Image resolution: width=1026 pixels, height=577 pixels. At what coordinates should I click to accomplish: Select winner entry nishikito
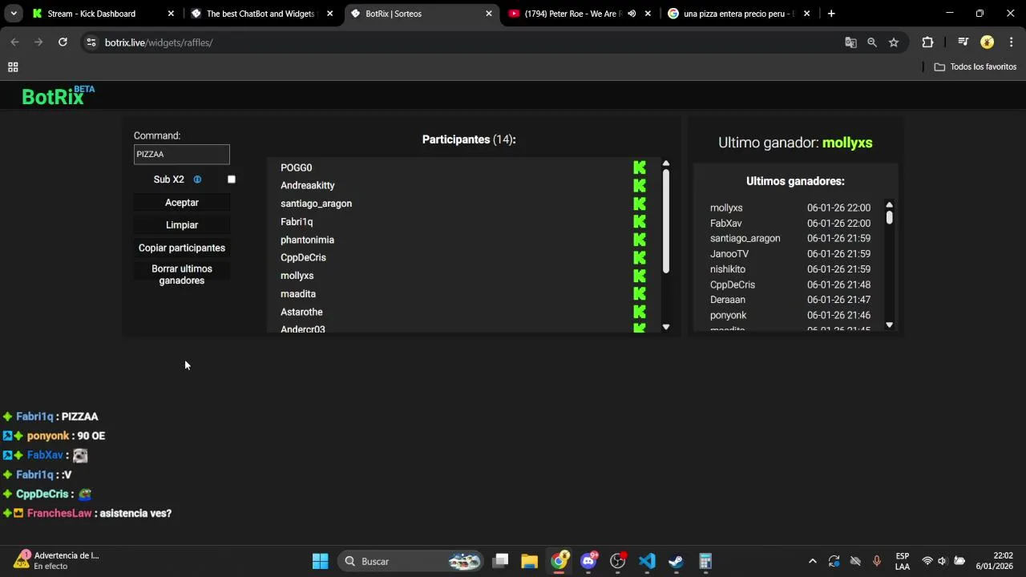coord(728,269)
